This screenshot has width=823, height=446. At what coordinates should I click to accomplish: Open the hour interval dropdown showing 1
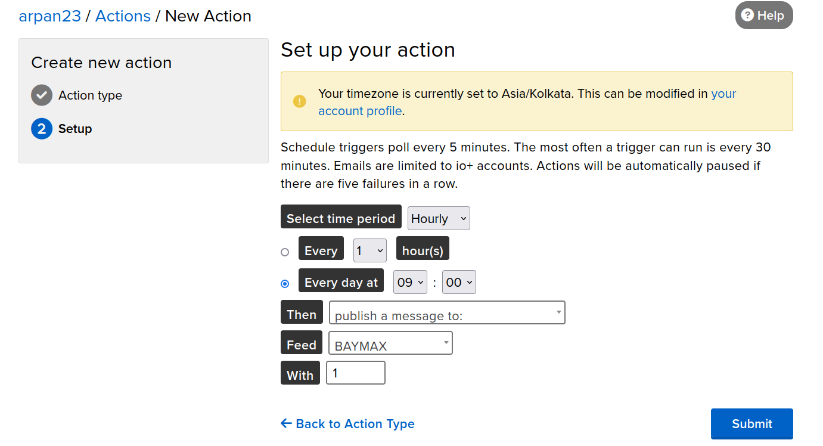pyautogui.click(x=369, y=251)
